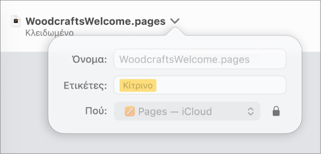The image size is (321, 154).
Task: Click the document proxy icon beside the title
Action: coord(16,21)
